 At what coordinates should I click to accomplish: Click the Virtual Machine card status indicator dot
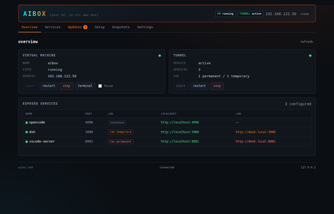(x=160, y=56)
